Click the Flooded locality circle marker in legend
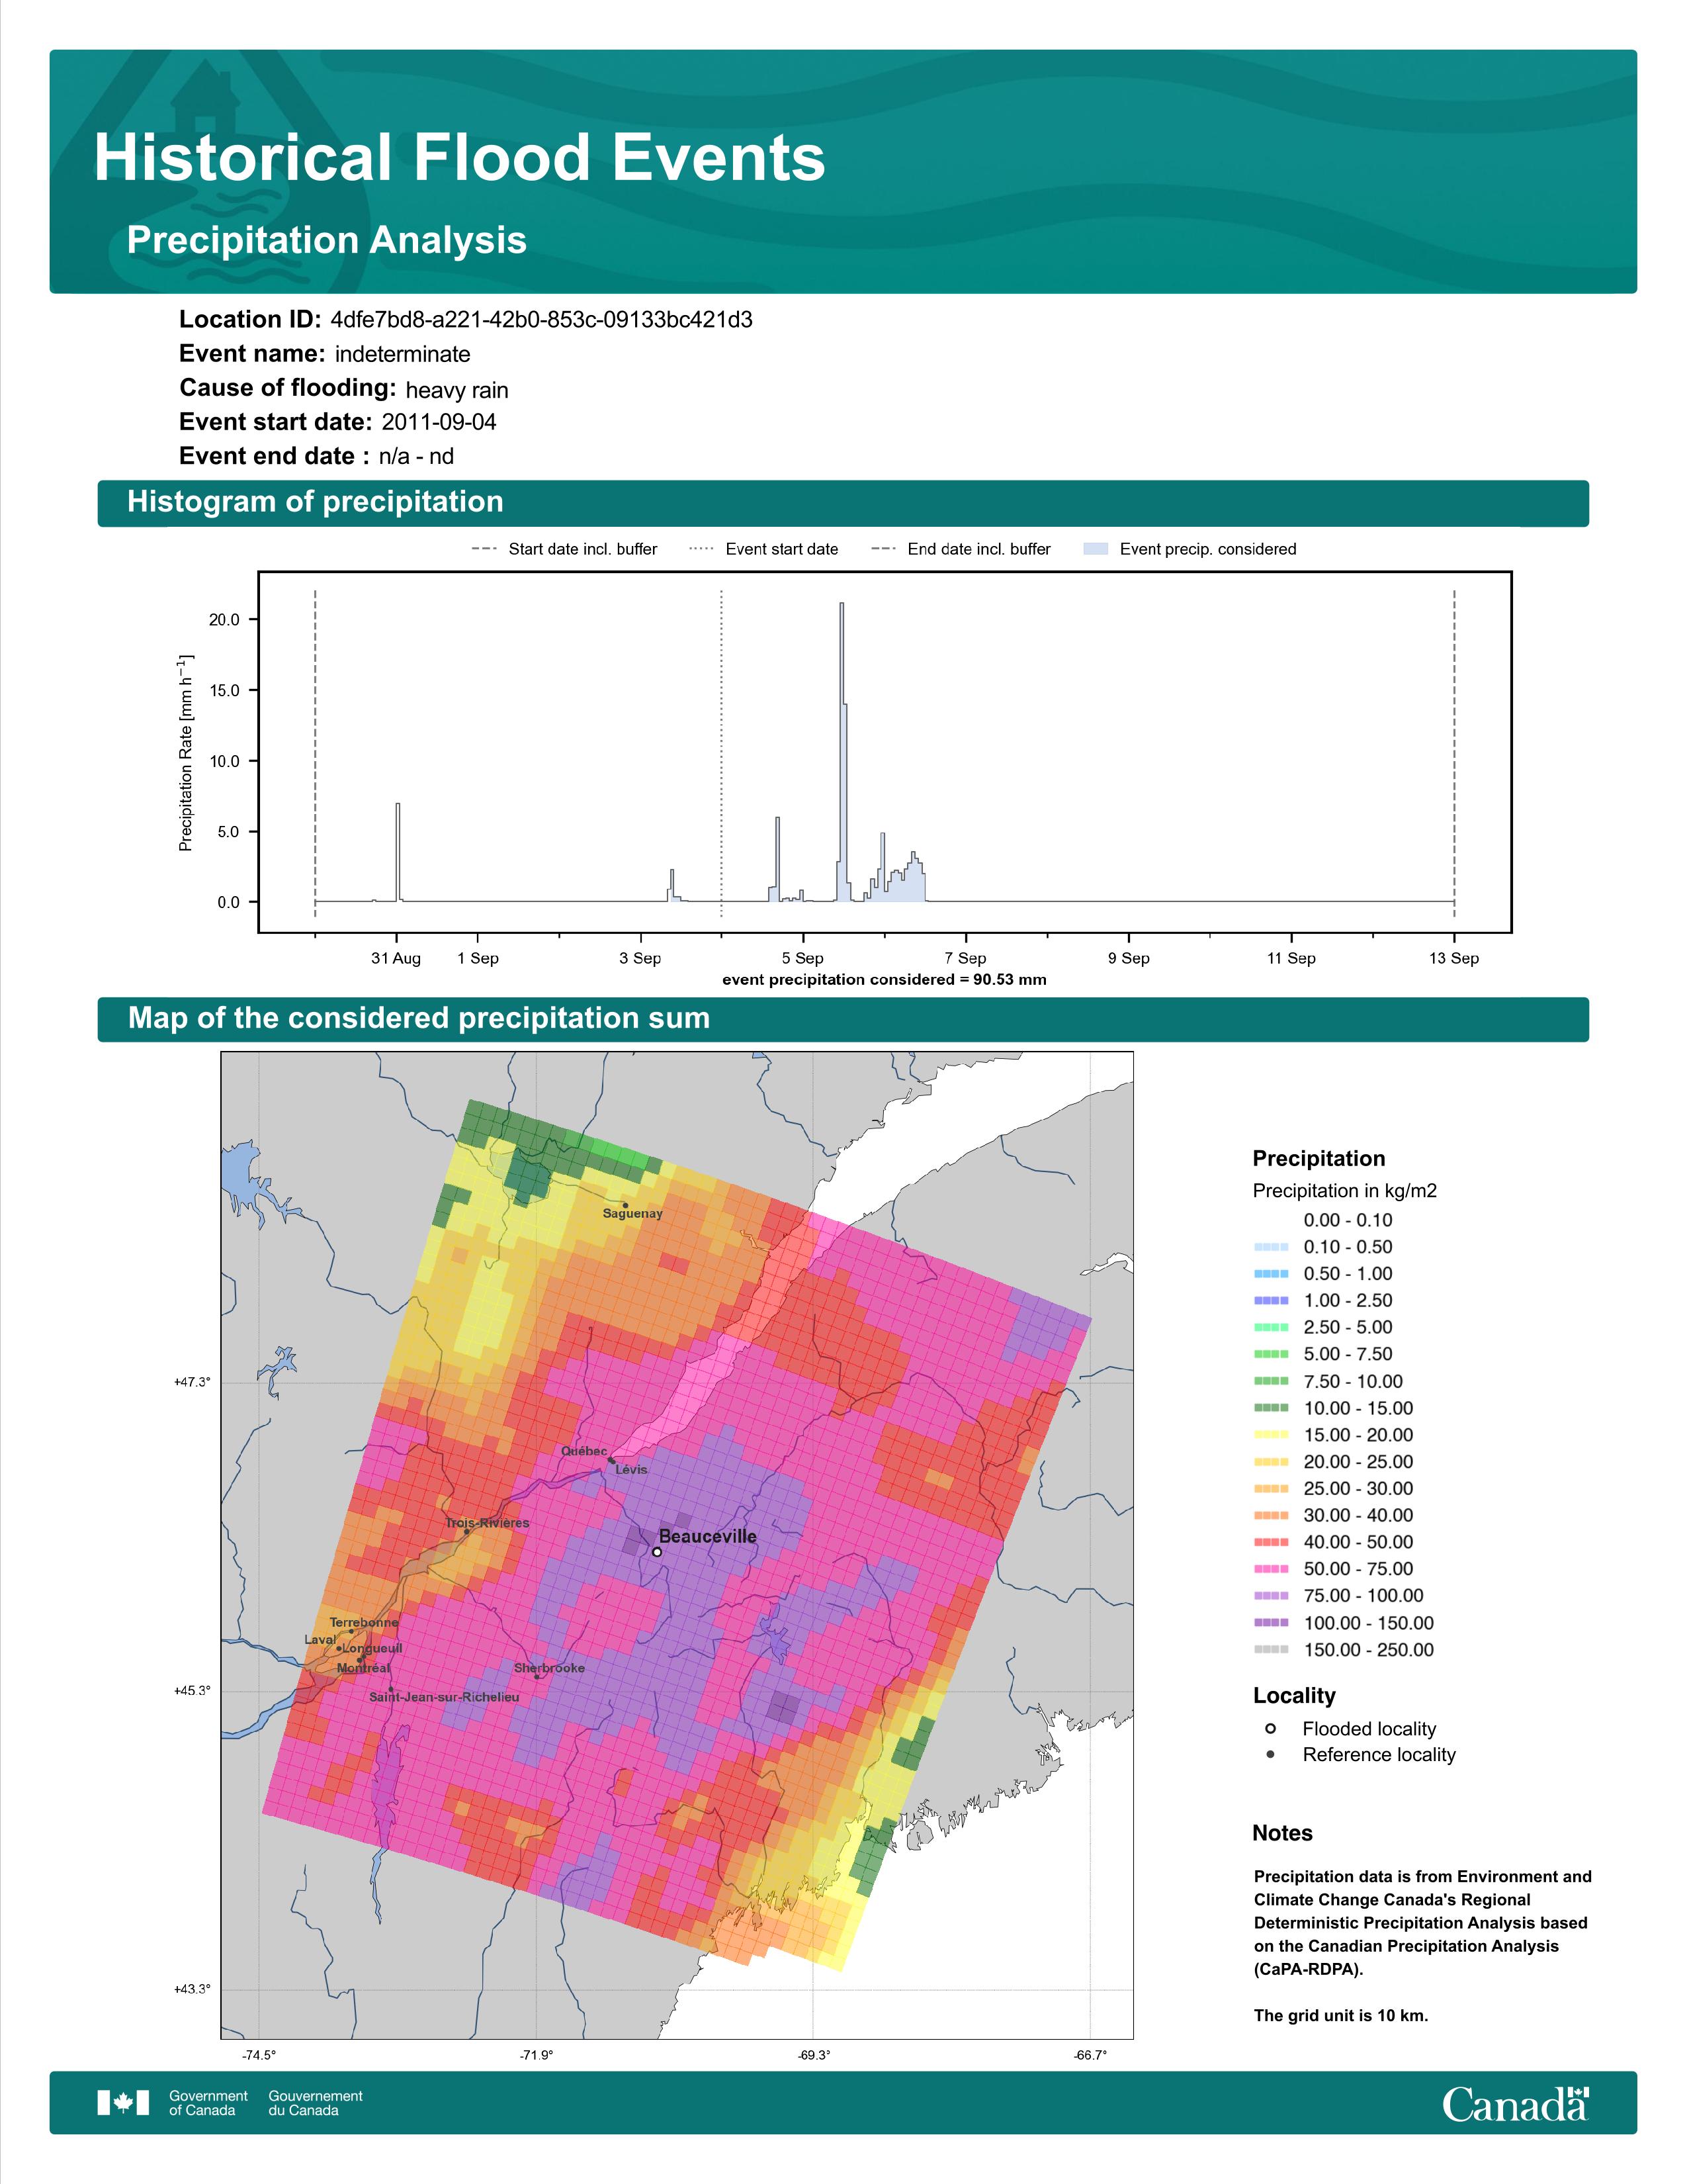The height and width of the screenshot is (2184, 1687). click(x=1270, y=1728)
